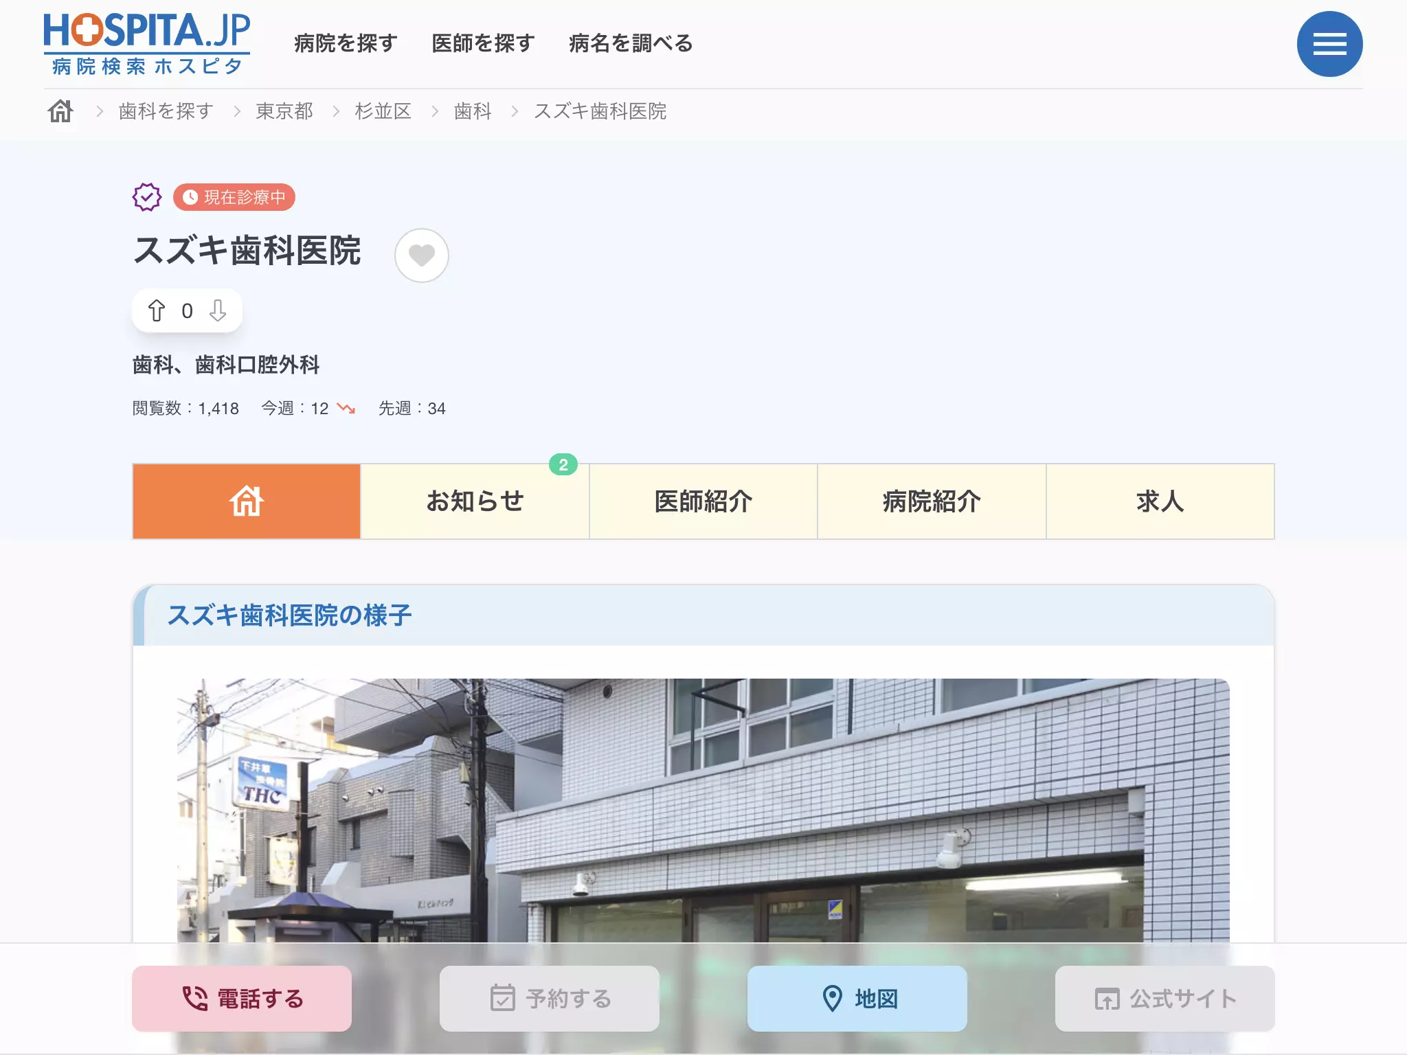Click the スズキ歯科医院の様子 section heading
Image resolution: width=1407 pixels, height=1055 pixels.
coord(289,615)
